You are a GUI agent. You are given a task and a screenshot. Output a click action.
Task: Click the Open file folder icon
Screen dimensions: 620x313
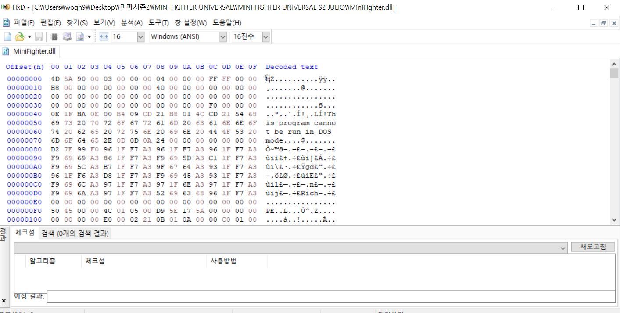click(x=19, y=37)
